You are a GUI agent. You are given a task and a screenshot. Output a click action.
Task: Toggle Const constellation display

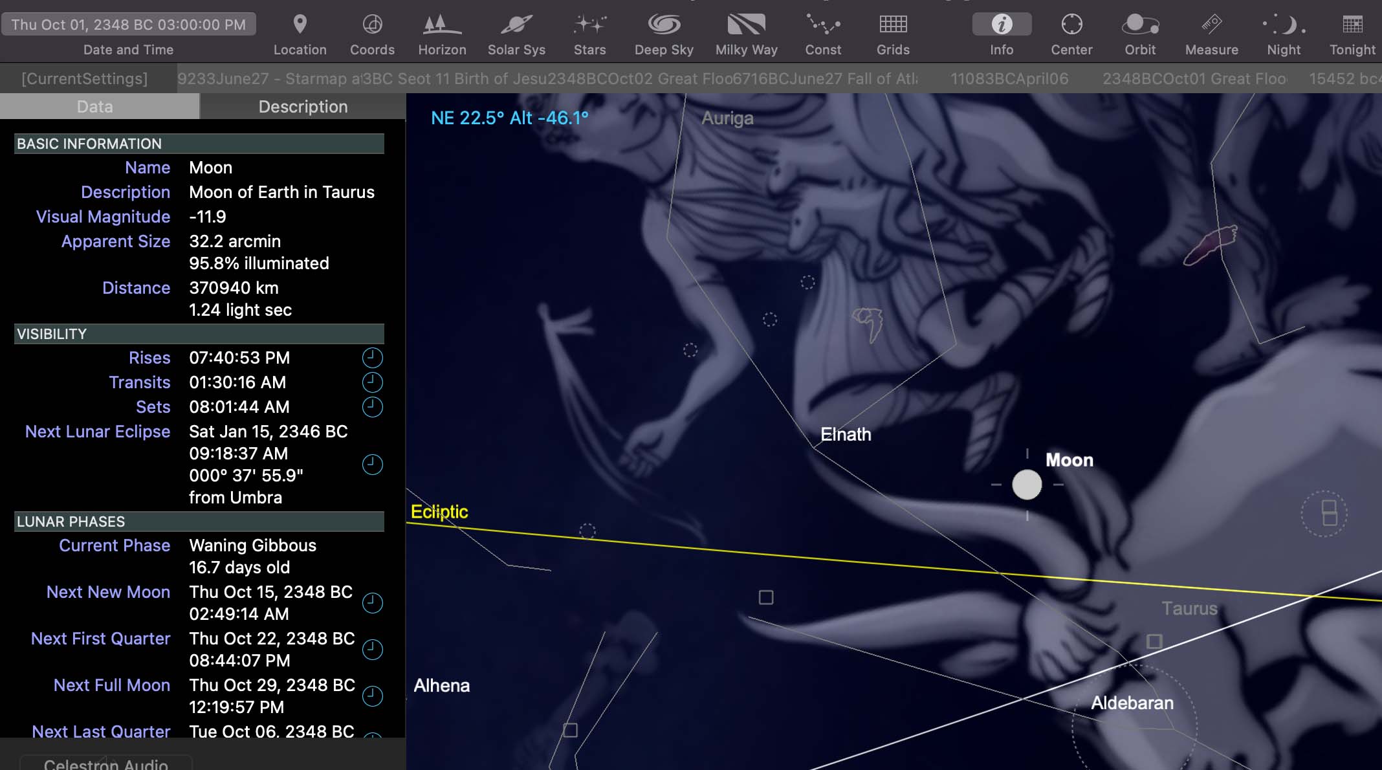tap(823, 34)
